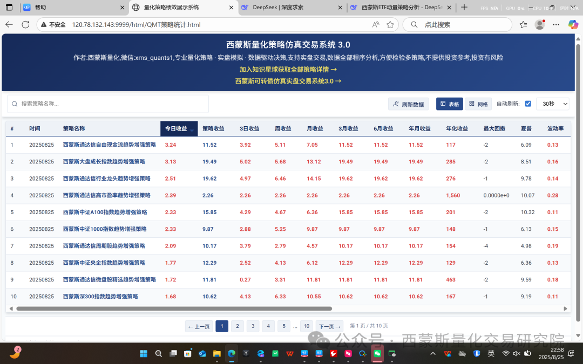Screen dimensions: 583x364
Task: Reload the page with the refresh icon
Action: click(25, 24)
